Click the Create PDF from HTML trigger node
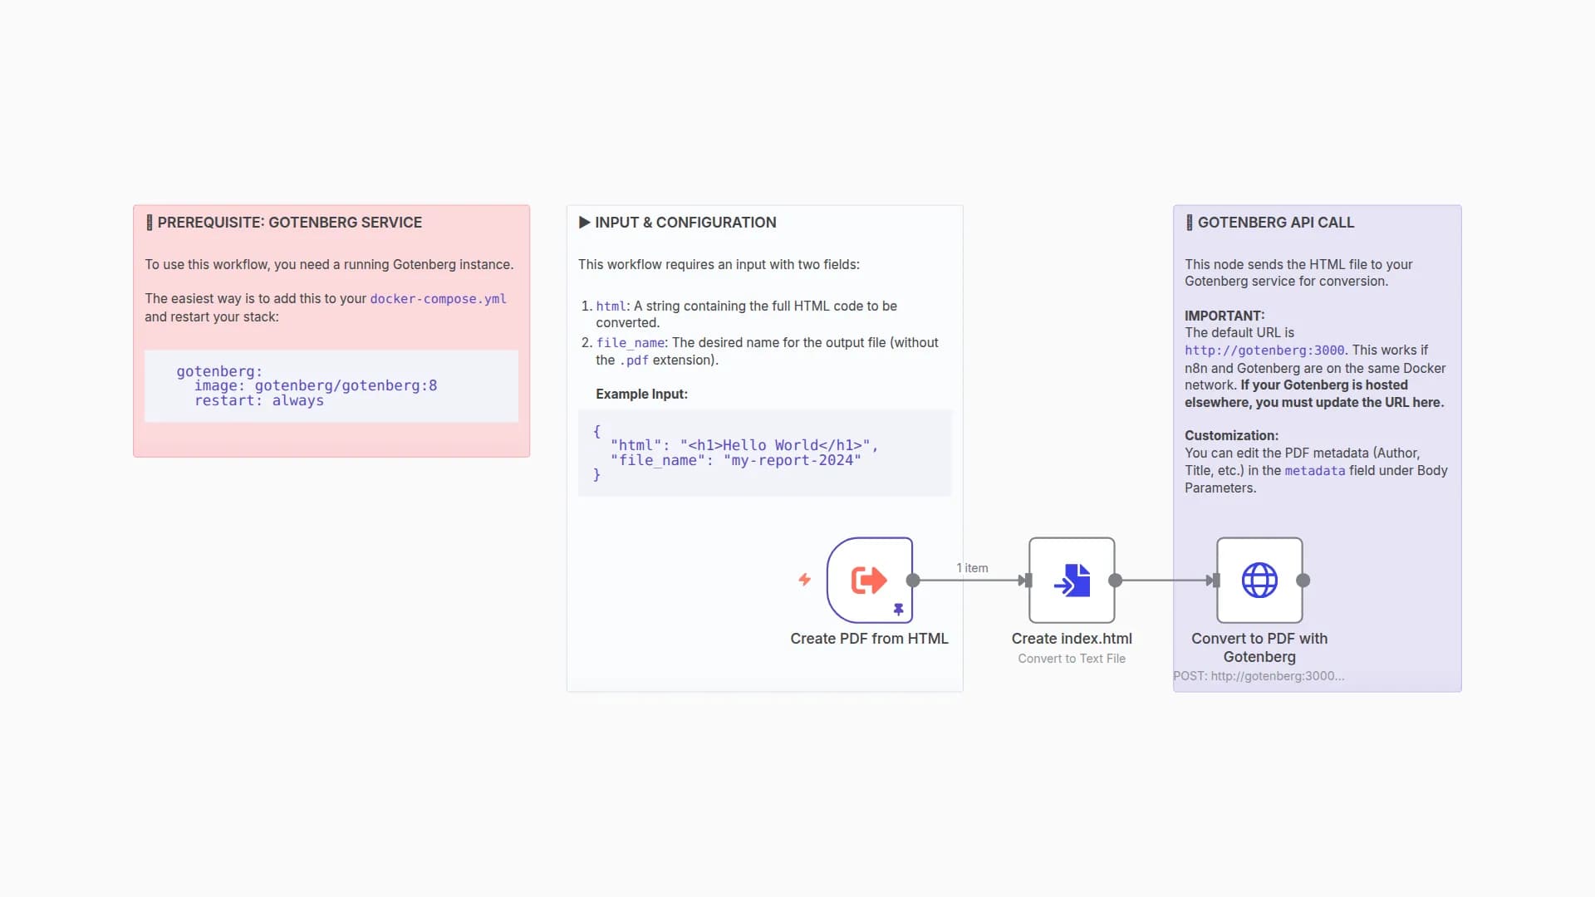Viewport: 1595px width, 897px height. (869, 580)
